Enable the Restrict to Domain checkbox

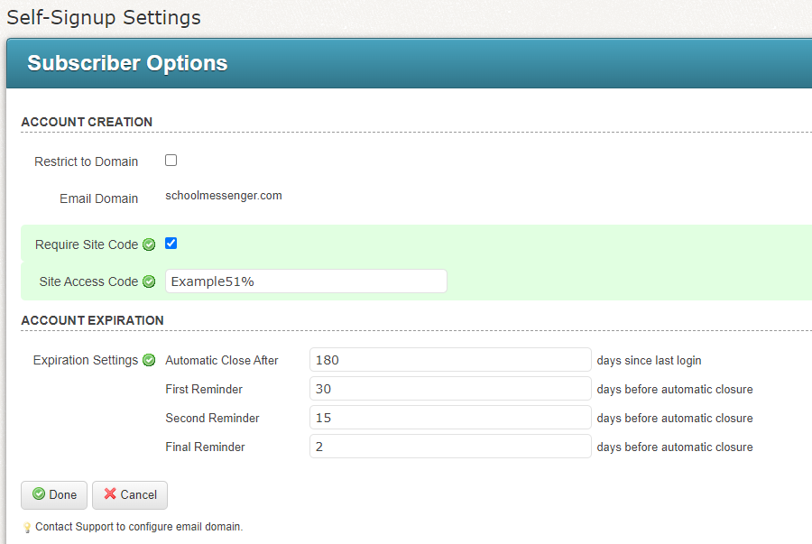pos(171,161)
